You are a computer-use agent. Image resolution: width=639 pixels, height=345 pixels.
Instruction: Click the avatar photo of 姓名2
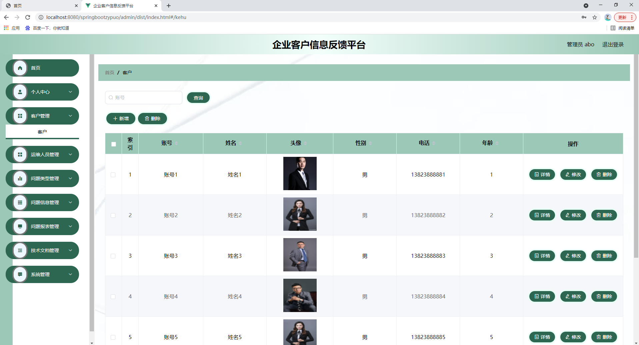[300, 214]
